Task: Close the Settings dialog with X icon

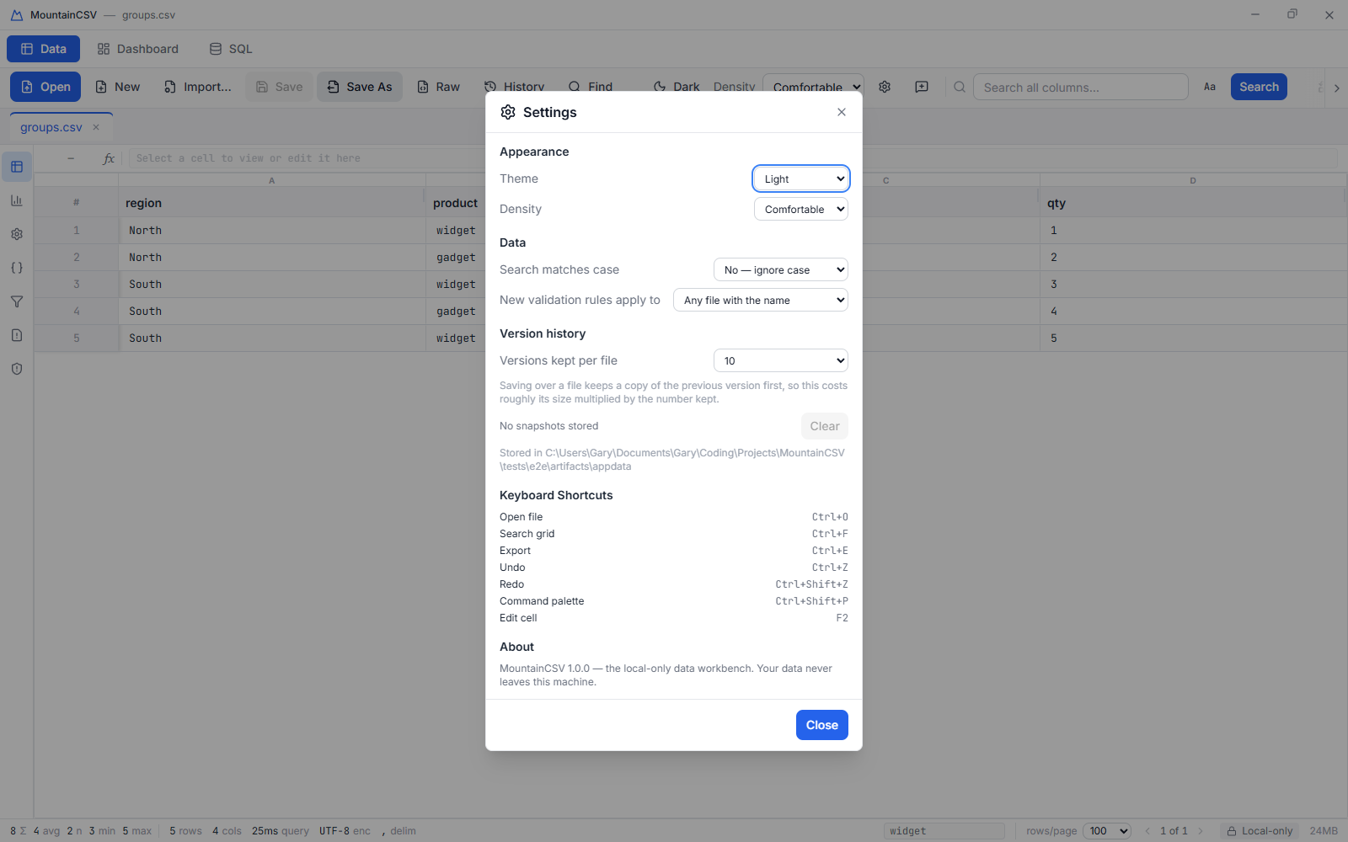Action: [841, 112]
